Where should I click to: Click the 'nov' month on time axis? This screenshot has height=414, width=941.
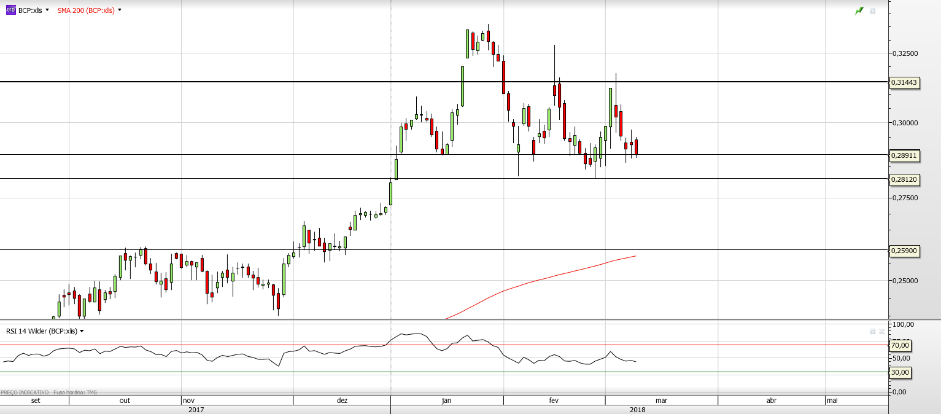[188, 400]
